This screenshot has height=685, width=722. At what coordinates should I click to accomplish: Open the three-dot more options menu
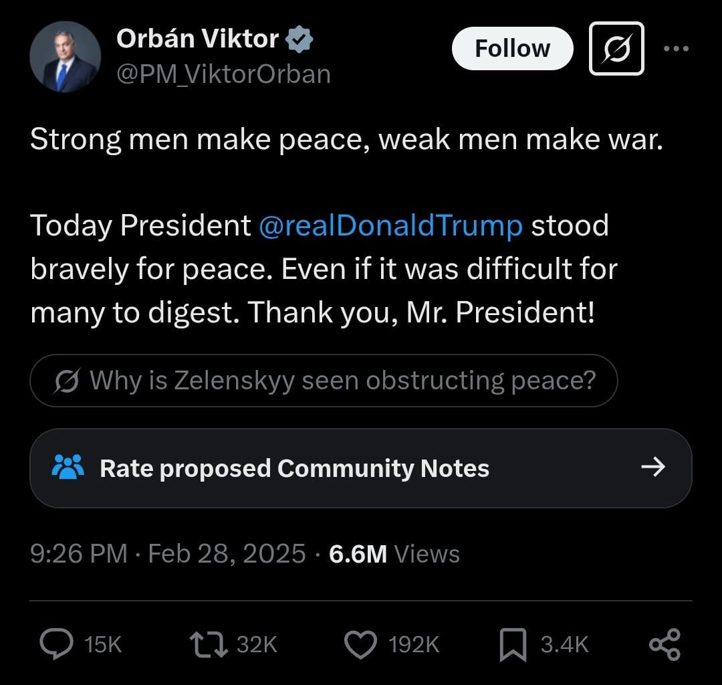[676, 48]
